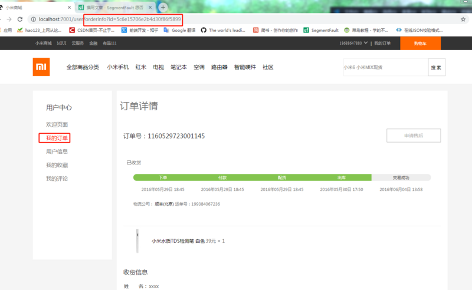
Task: Open MIUI link in top bar
Action: (61, 43)
